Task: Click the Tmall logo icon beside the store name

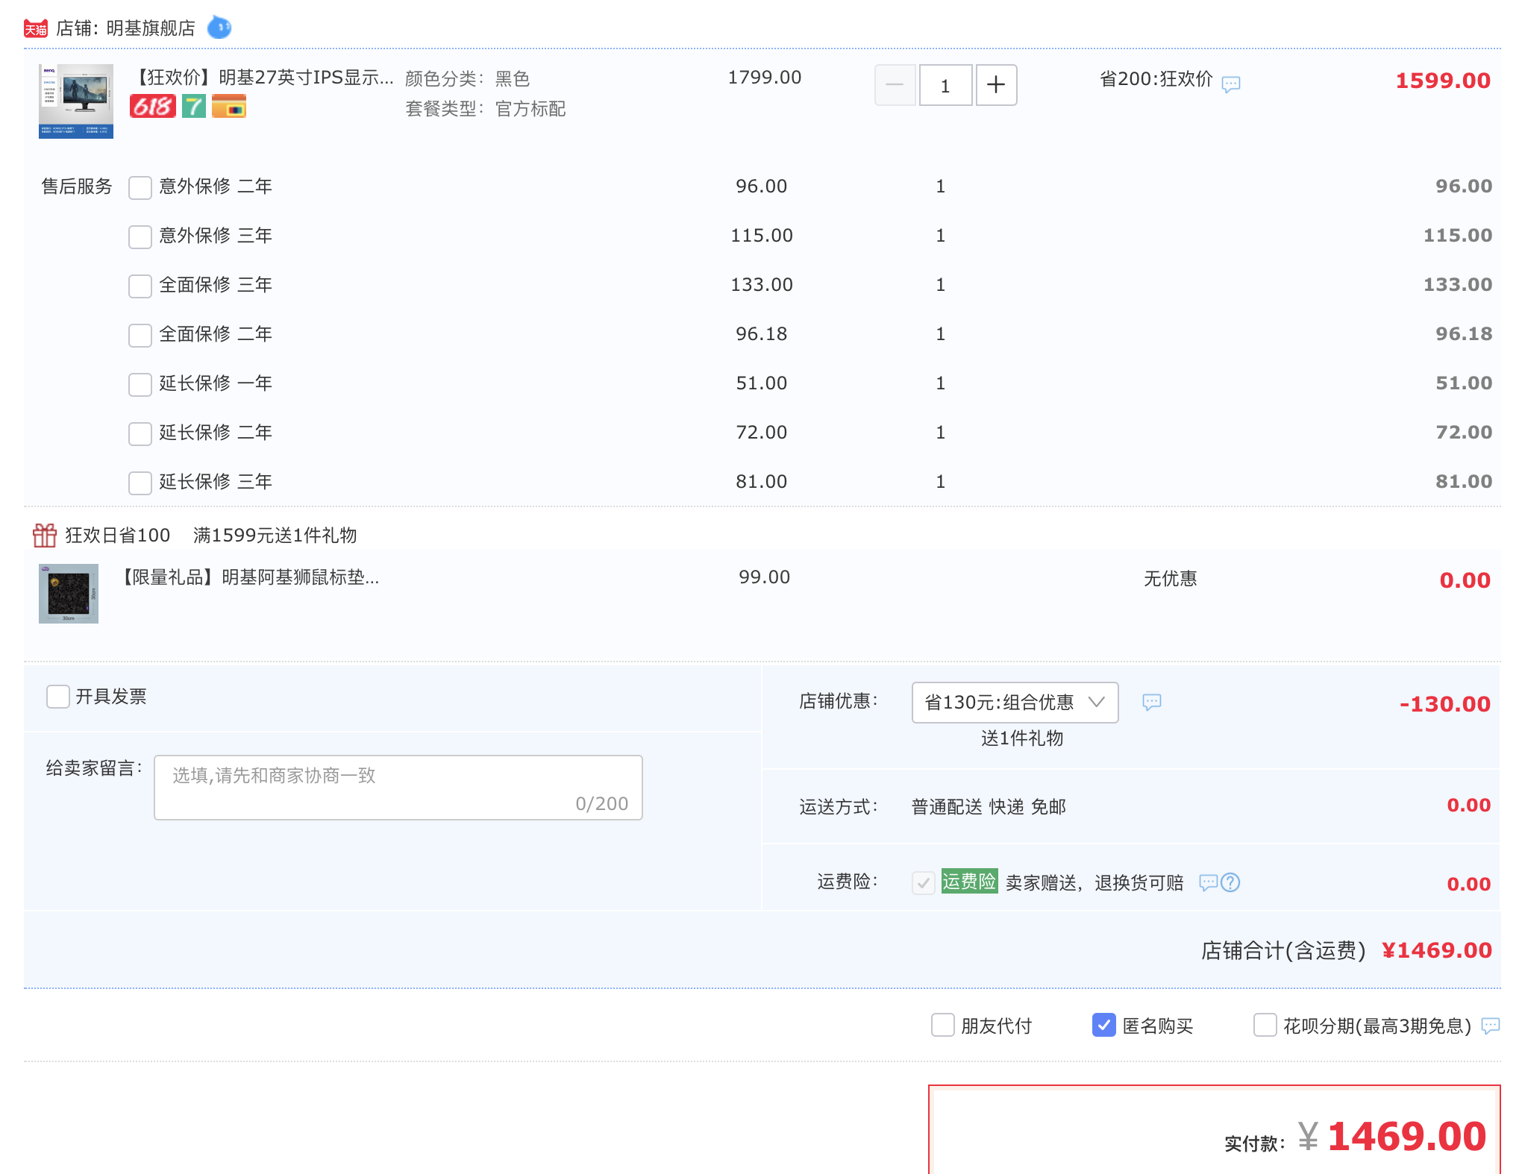Action: (35, 28)
